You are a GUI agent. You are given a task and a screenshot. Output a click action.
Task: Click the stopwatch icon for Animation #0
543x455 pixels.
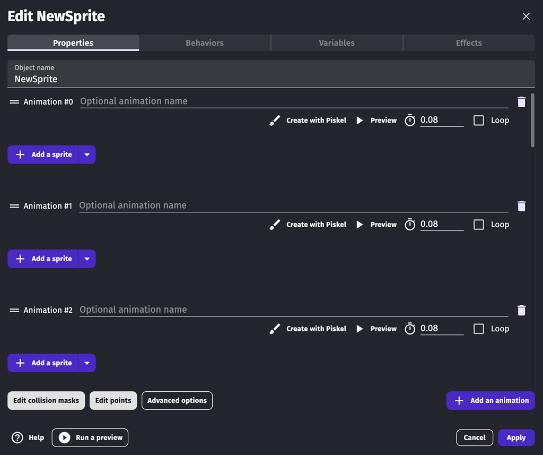pos(410,120)
